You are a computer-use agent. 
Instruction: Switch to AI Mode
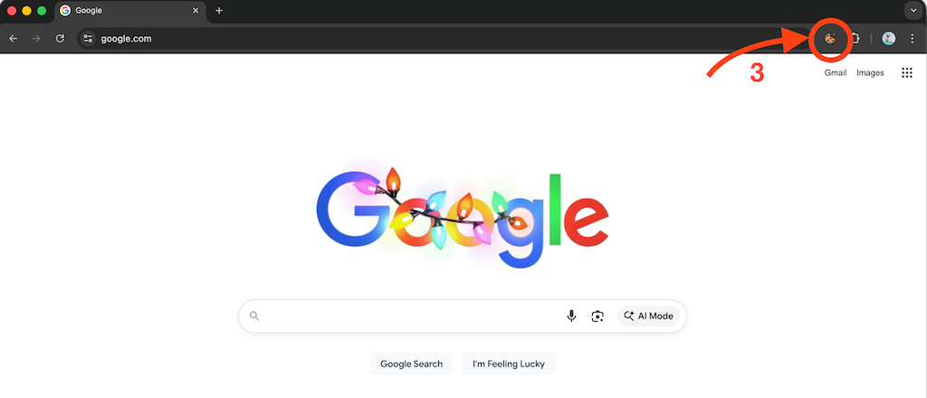pos(648,317)
